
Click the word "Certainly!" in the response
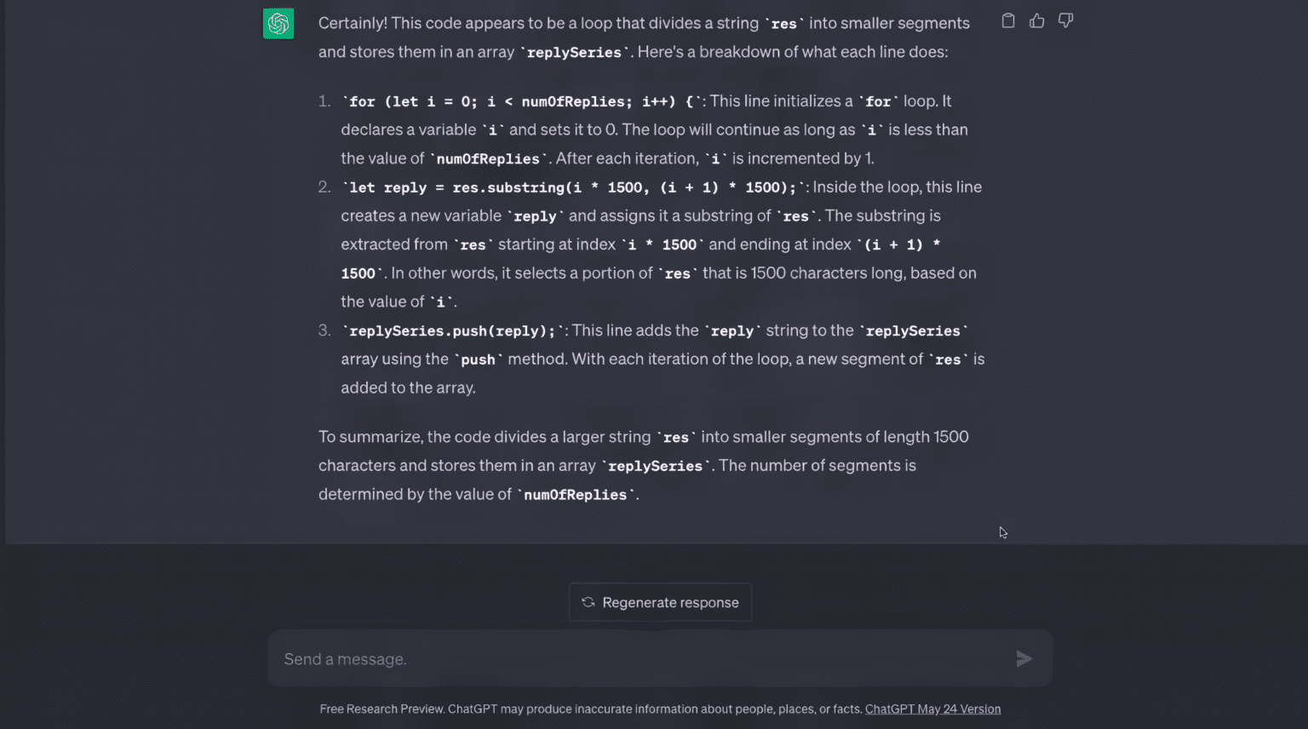353,24
